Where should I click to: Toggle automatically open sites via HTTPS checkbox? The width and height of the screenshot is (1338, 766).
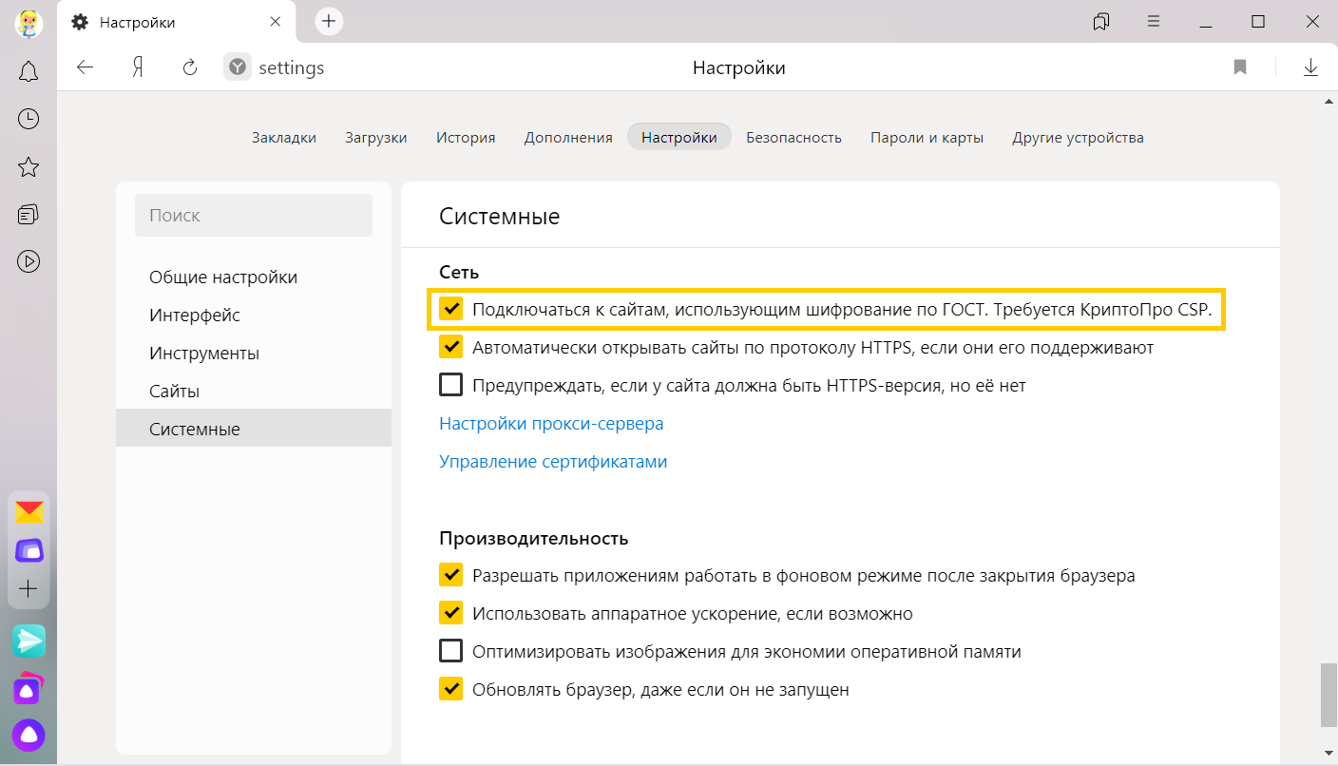point(450,348)
